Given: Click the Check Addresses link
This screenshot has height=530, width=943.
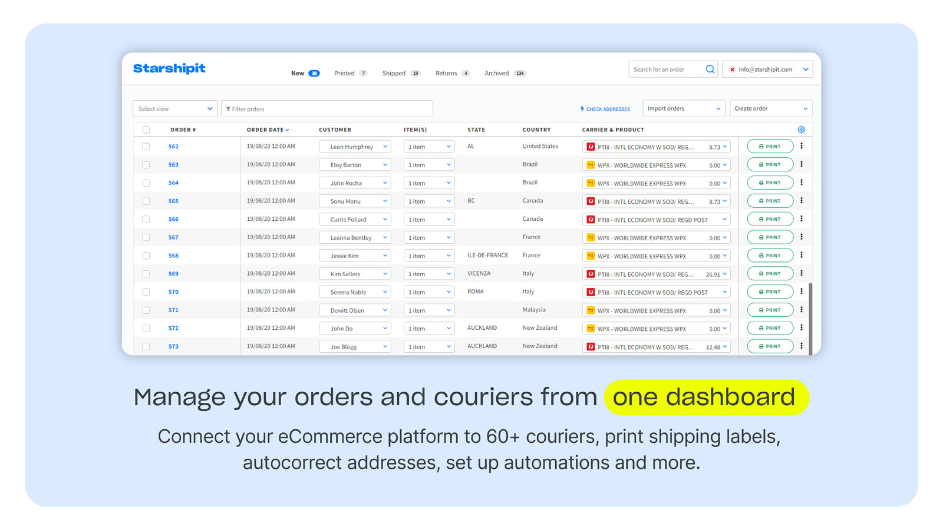Looking at the screenshot, I should coord(608,109).
